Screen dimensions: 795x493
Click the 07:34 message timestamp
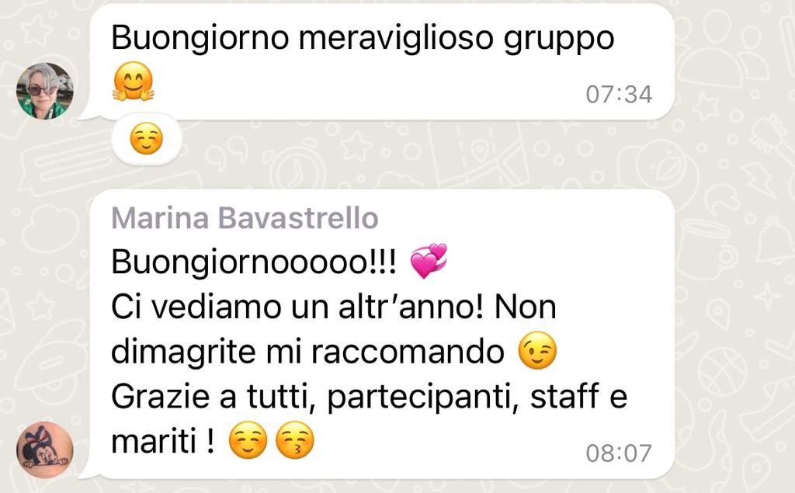tap(619, 95)
